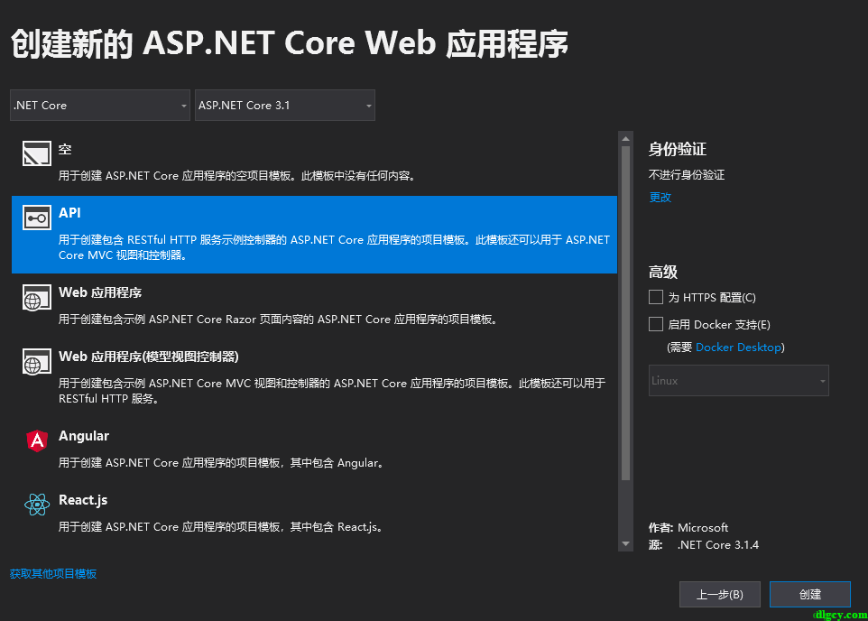Open the Docker Desktop link
The width and height of the screenshot is (868, 621).
738,348
